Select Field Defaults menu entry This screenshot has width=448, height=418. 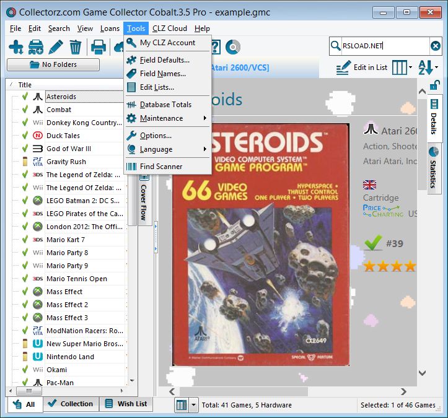[167, 60]
